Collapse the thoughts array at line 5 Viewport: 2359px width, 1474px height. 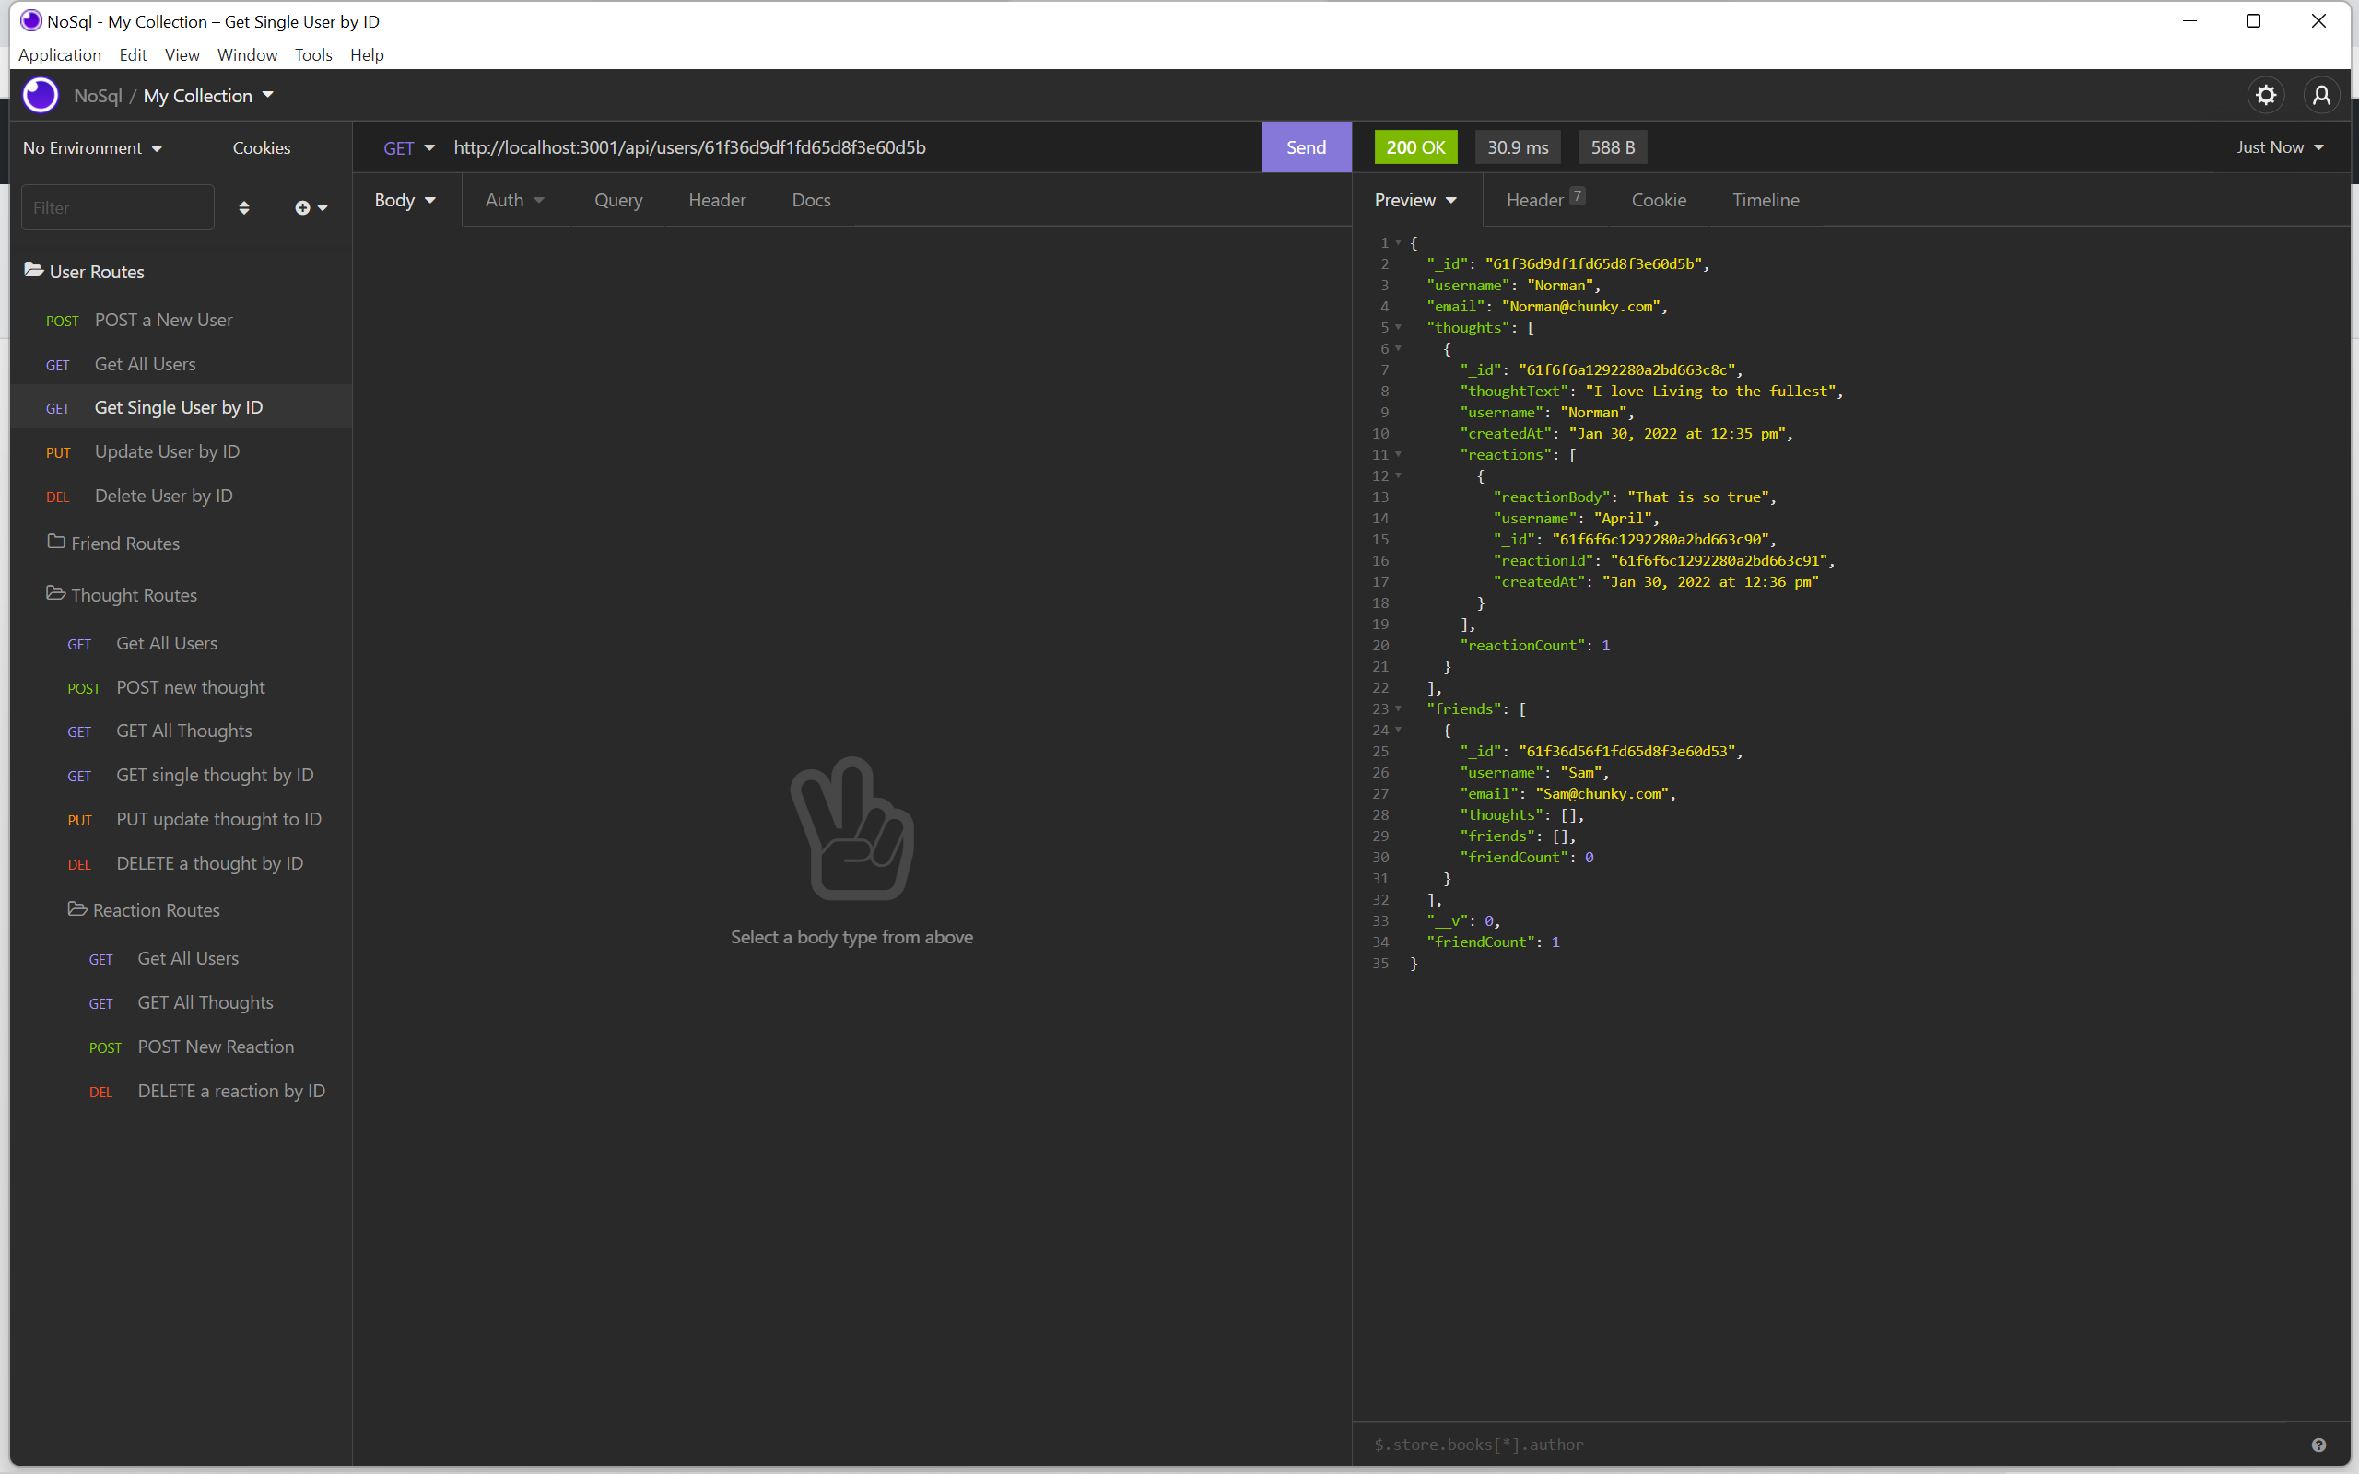(x=1398, y=328)
